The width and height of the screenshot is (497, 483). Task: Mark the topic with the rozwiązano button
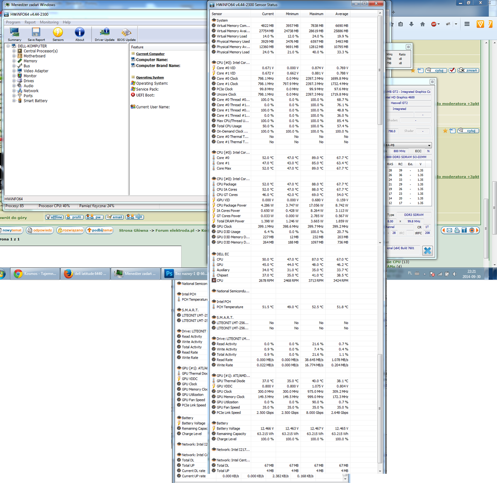70,230
